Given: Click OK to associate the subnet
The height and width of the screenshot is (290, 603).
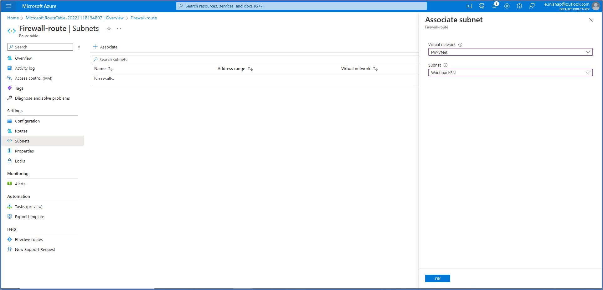Looking at the screenshot, I should (437, 278).
